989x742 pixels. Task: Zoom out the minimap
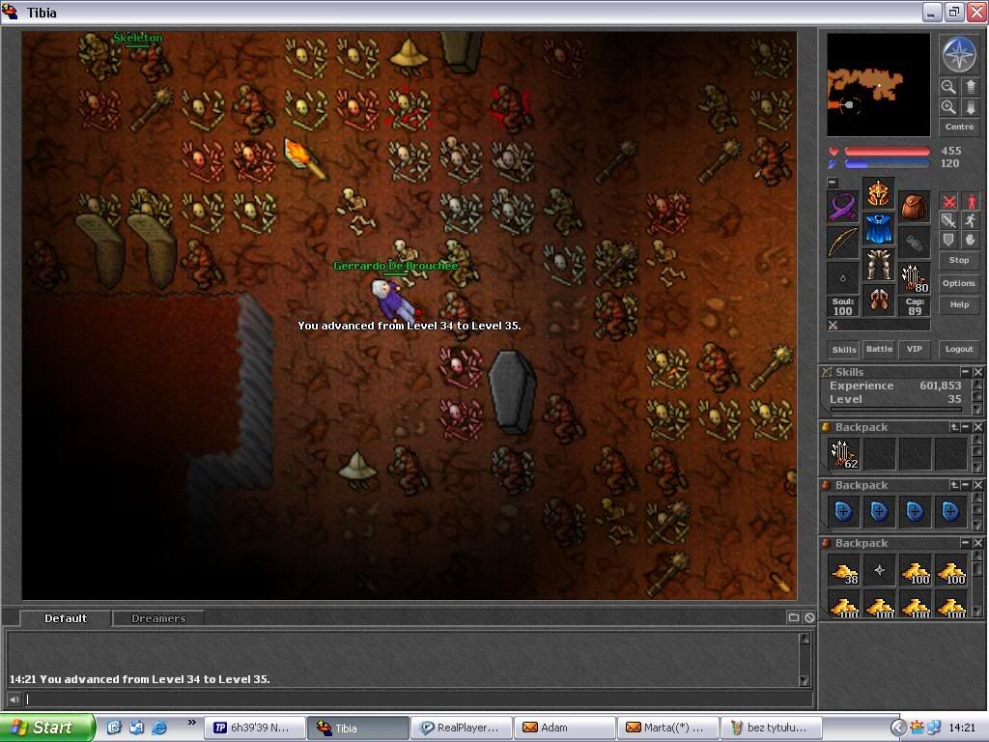click(948, 87)
